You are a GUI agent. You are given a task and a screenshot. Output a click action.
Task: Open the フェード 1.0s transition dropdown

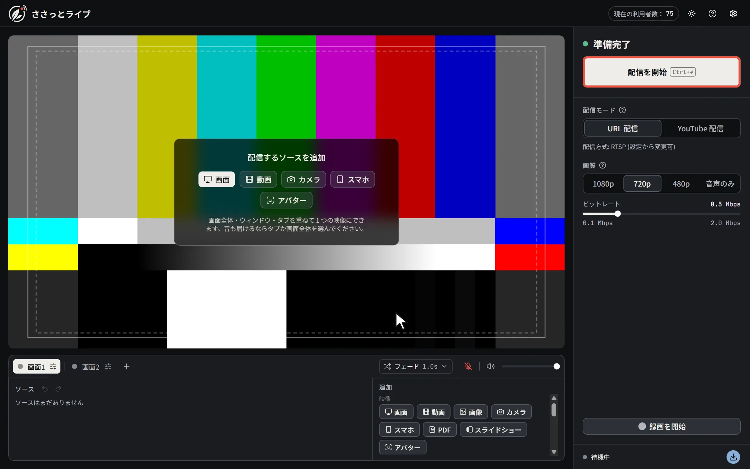416,367
